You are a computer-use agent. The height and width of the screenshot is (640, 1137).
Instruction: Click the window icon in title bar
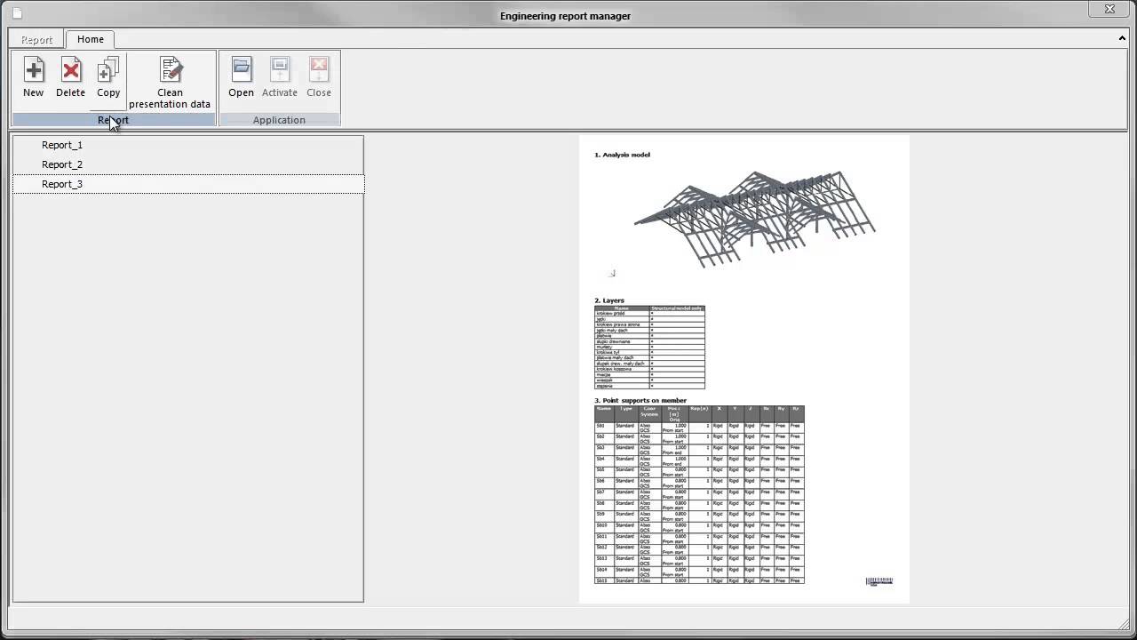coord(17,12)
